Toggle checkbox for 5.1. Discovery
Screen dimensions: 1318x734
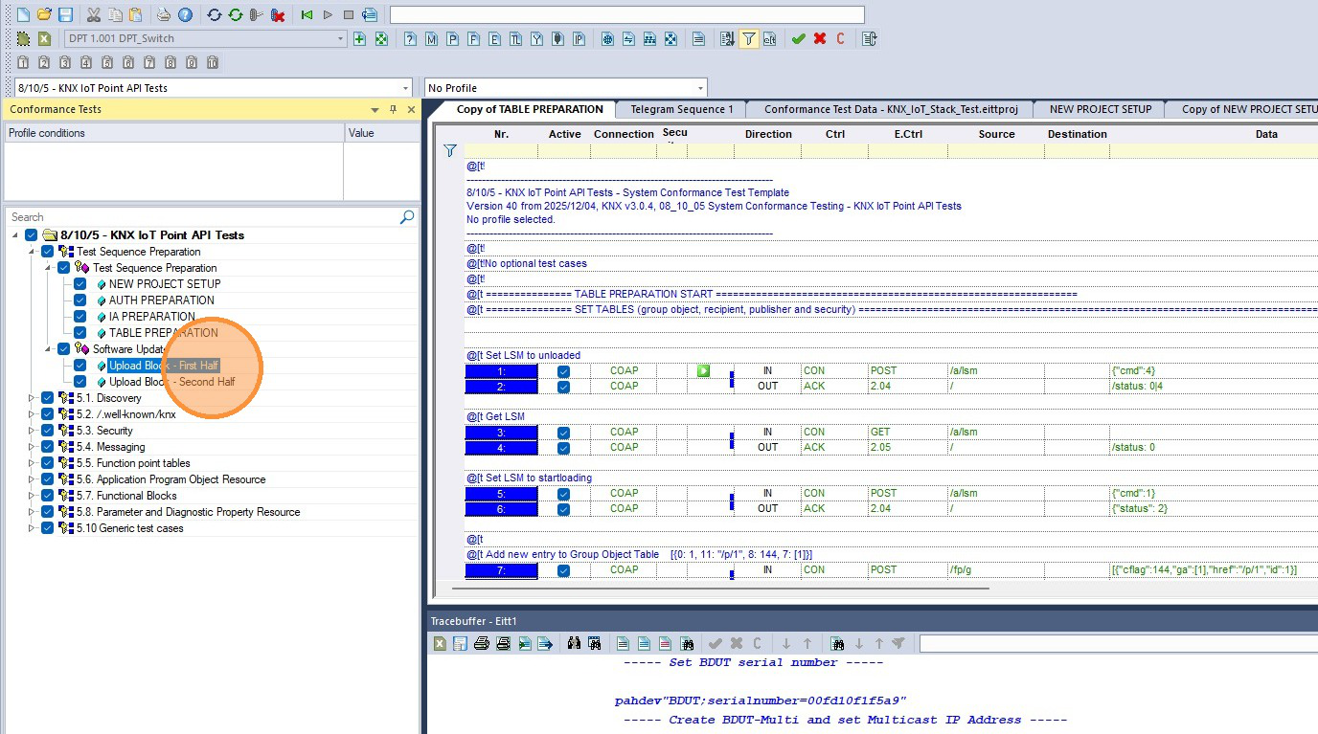[48, 398]
